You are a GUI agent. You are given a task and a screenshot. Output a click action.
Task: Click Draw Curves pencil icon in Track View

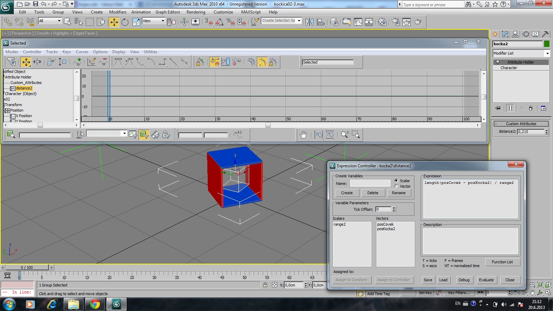click(92, 62)
